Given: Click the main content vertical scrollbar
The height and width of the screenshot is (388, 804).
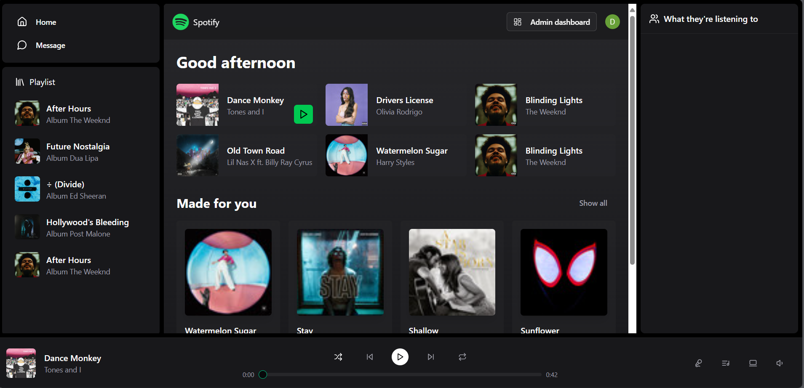Looking at the screenshot, I should click(632, 140).
